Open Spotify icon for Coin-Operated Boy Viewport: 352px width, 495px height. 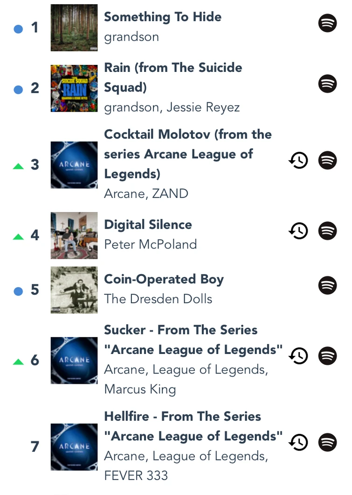coord(327,285)
